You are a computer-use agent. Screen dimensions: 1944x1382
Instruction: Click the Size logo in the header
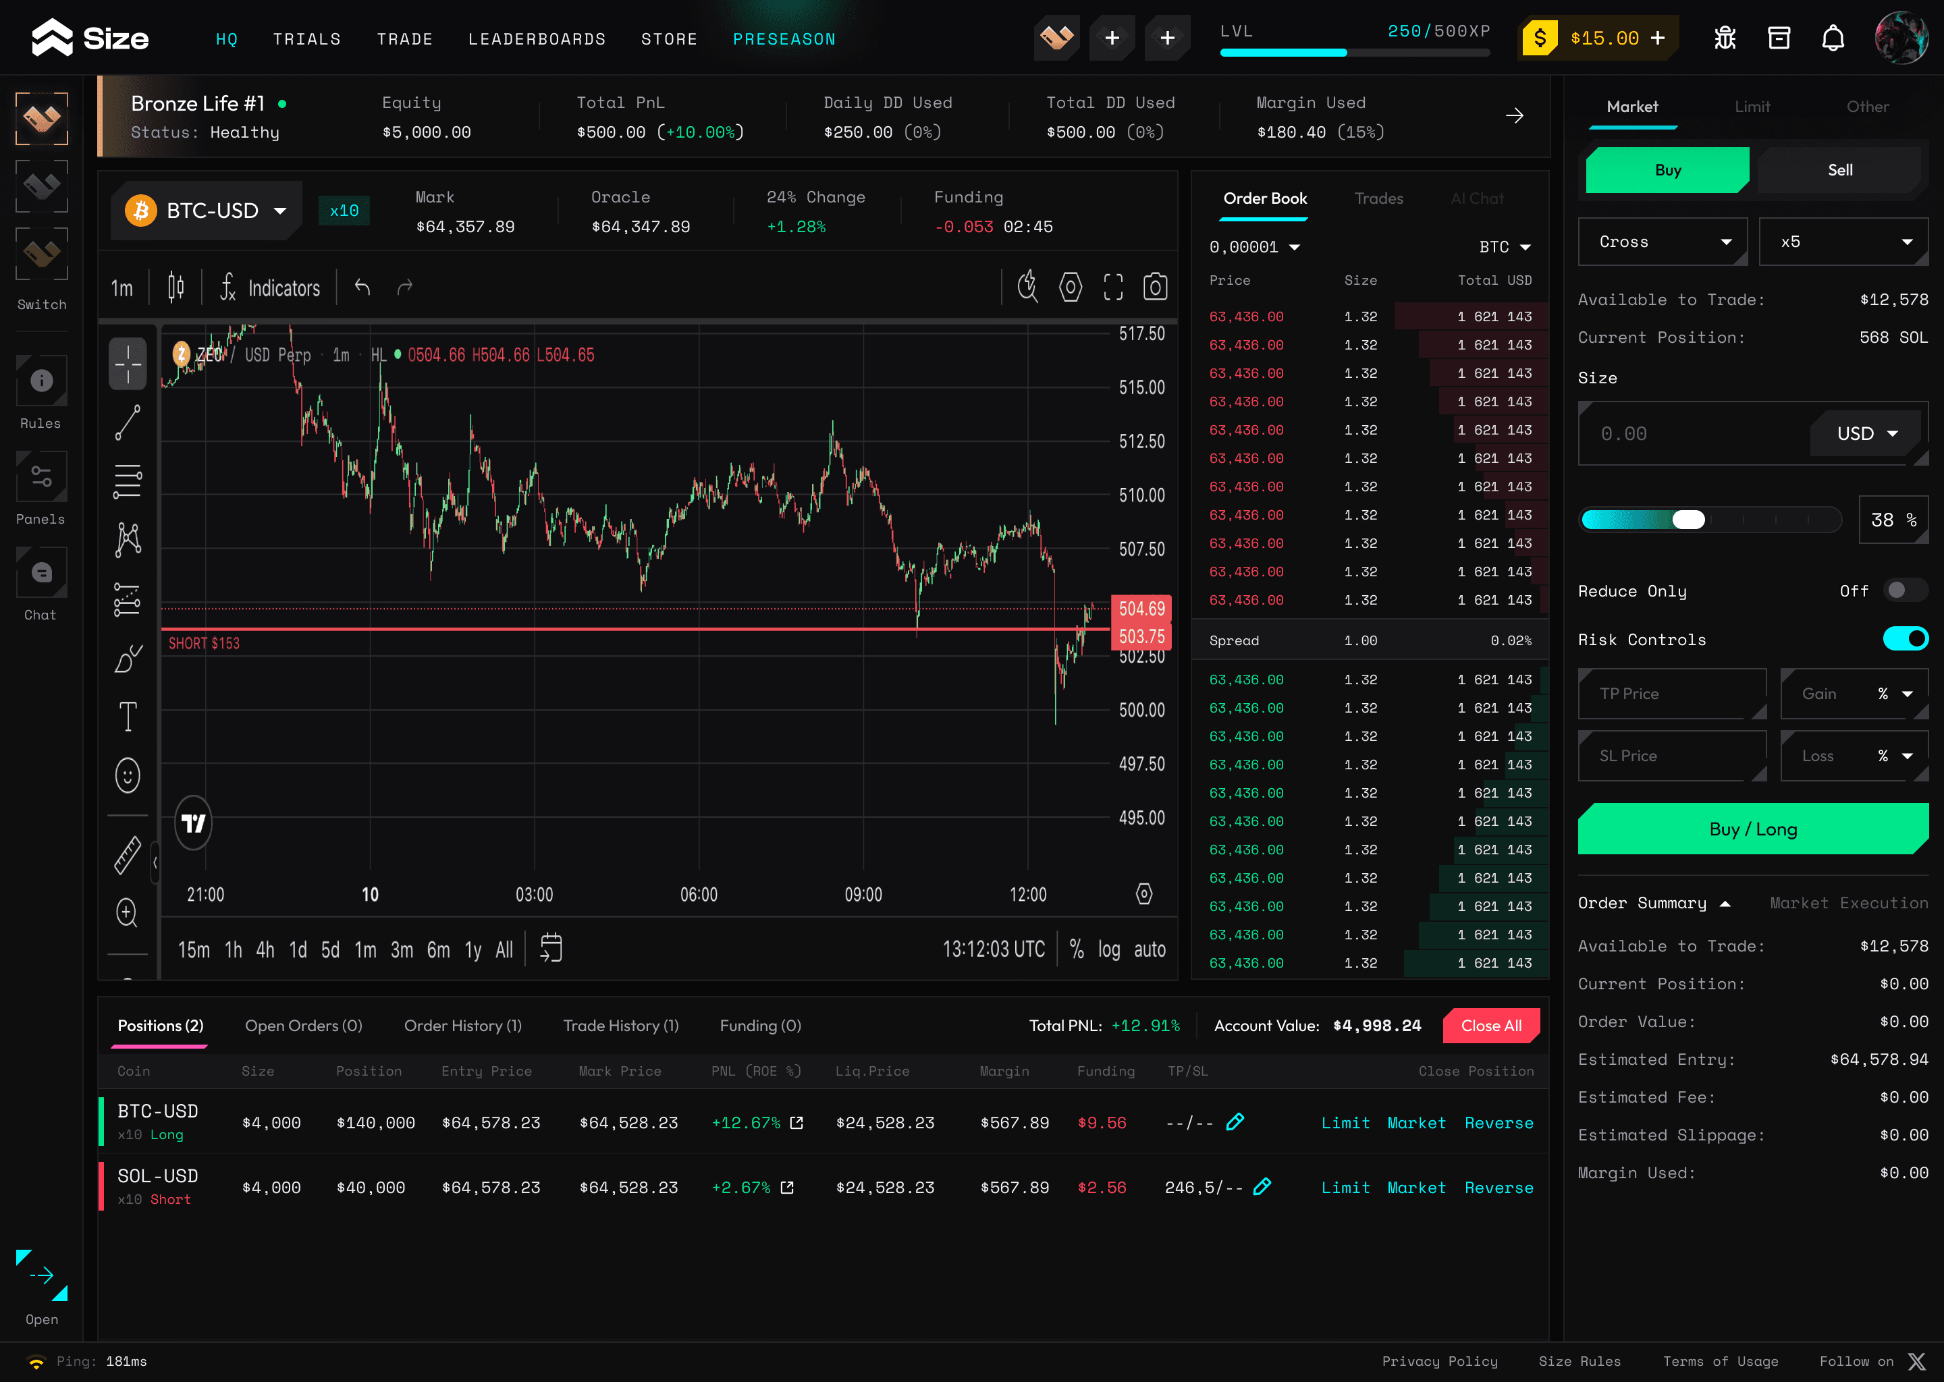(90, 38)
